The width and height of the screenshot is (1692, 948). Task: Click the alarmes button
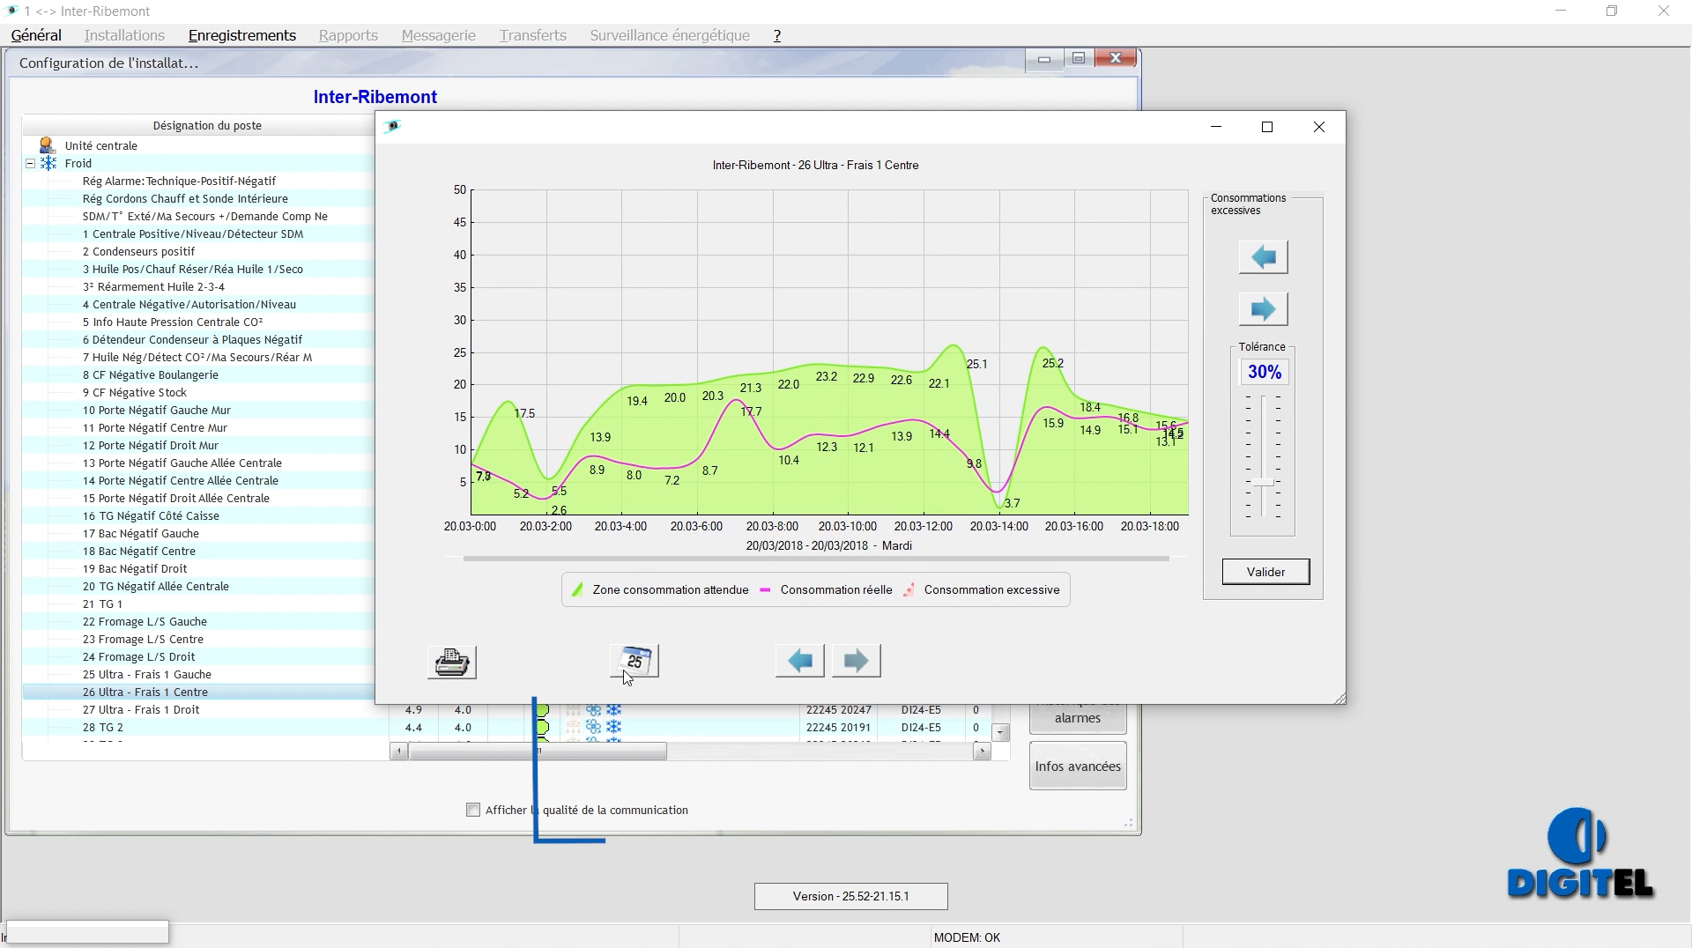pyautogui.click(x=1078, y=717)
